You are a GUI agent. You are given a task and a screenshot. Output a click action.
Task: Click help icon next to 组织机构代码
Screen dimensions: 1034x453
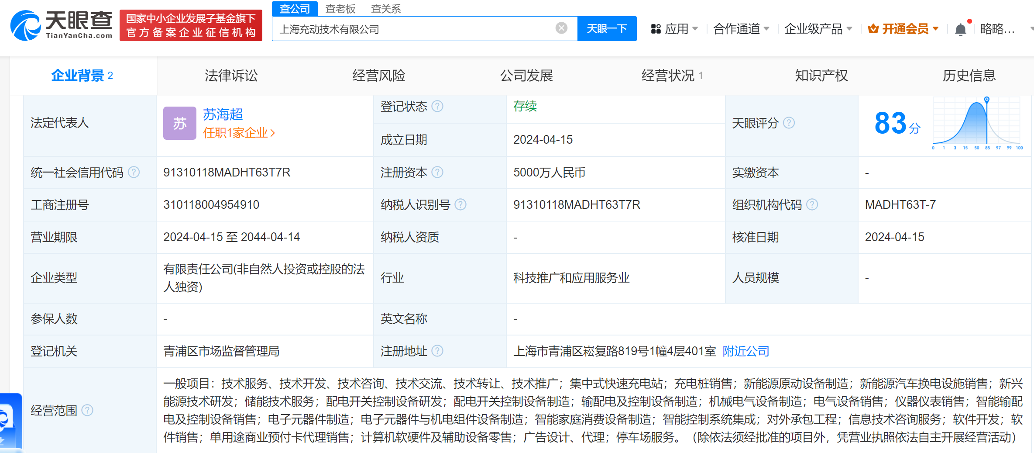(x=812, y=205)
